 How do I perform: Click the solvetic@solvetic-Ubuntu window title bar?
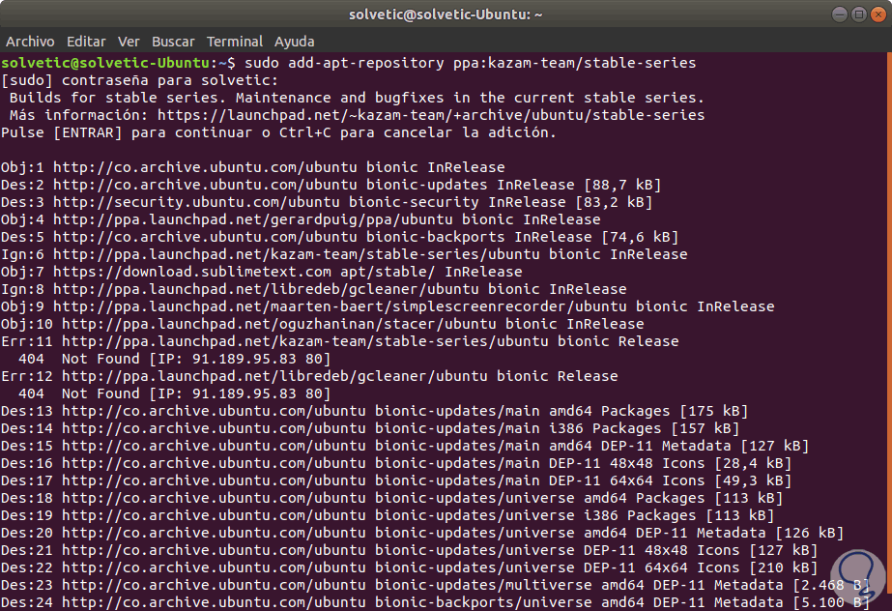tap(445, 15)
